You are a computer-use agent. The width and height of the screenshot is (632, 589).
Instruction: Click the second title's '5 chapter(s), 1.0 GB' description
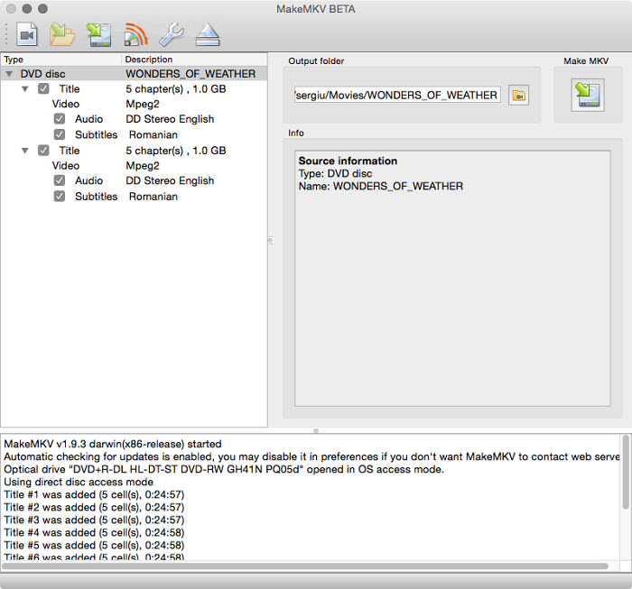click(x=176, y=151)
